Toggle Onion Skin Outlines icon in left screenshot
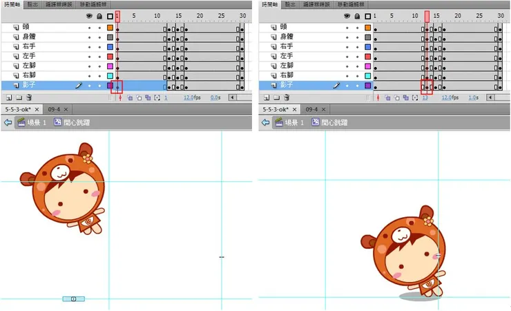511x311 pixels. click(x=139, y=97)
